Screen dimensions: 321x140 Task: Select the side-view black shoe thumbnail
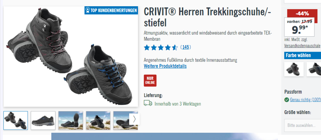[43, 121]
